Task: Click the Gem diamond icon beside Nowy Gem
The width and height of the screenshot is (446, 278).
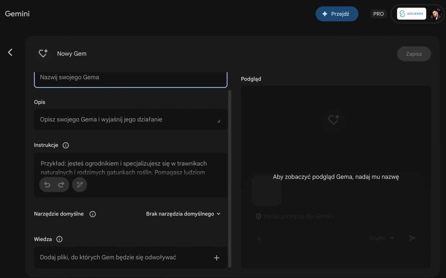Action: point(43,53)
